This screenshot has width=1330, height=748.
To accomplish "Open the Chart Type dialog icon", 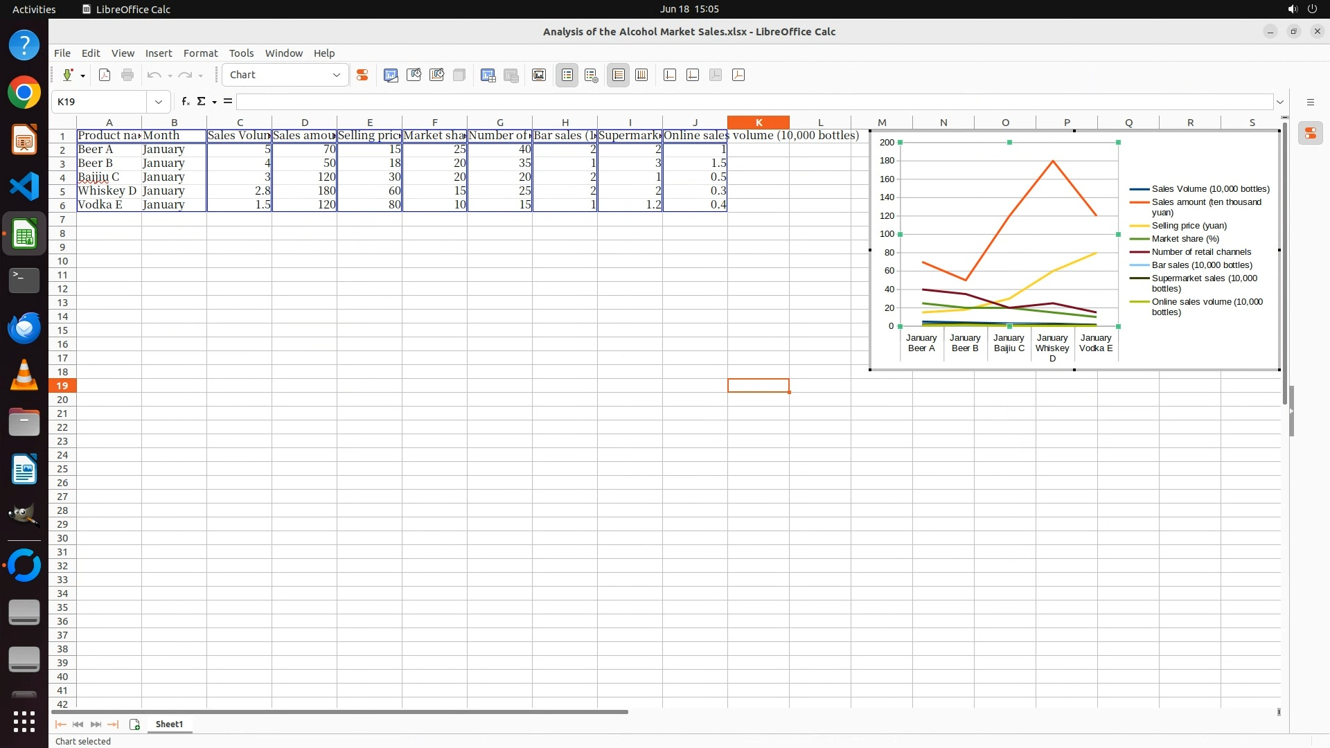I will 391,75.
